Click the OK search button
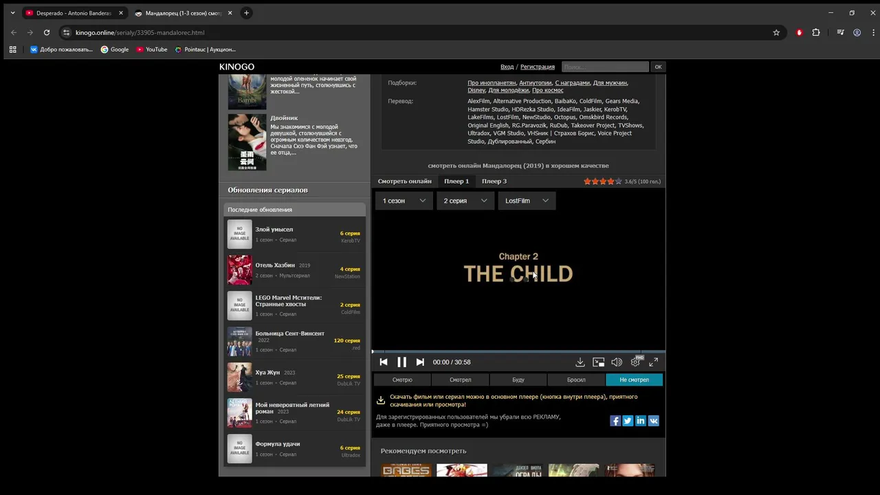 tap(658, 67)
